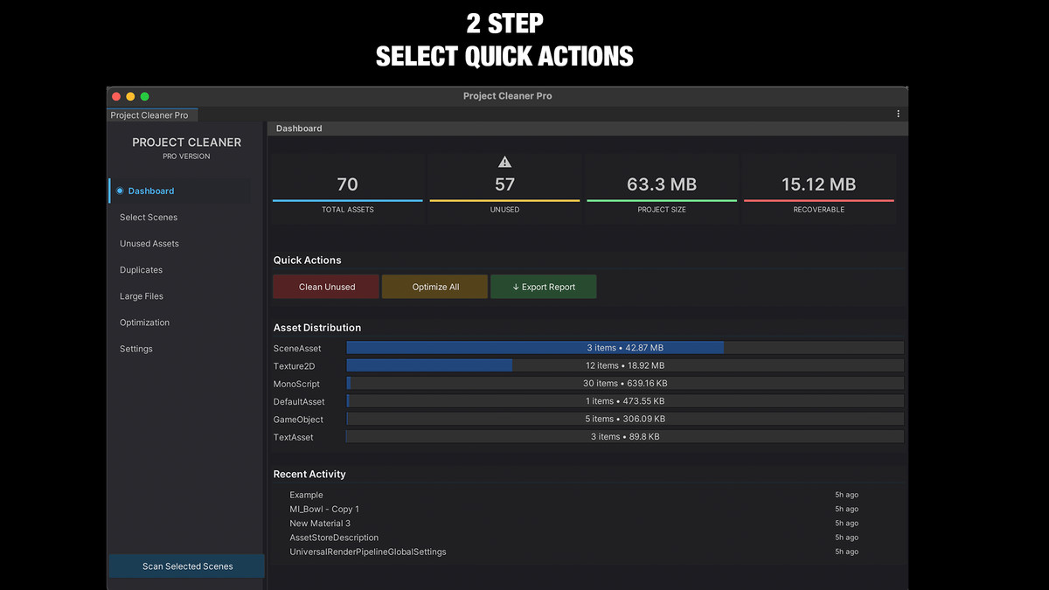1049x590 pixels.
Task: Export a report with Export Report
Action: pos(544,286)
